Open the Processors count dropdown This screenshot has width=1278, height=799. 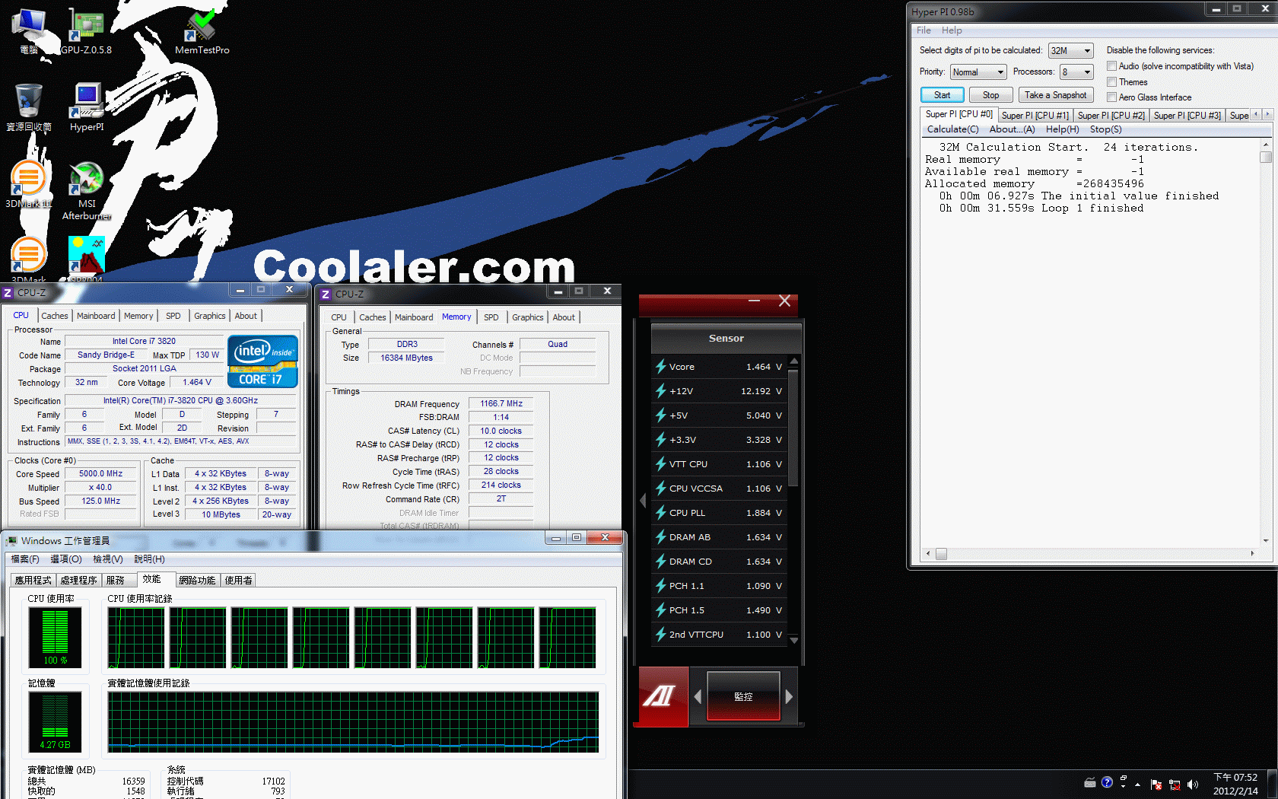click(x=1076, y=72)
